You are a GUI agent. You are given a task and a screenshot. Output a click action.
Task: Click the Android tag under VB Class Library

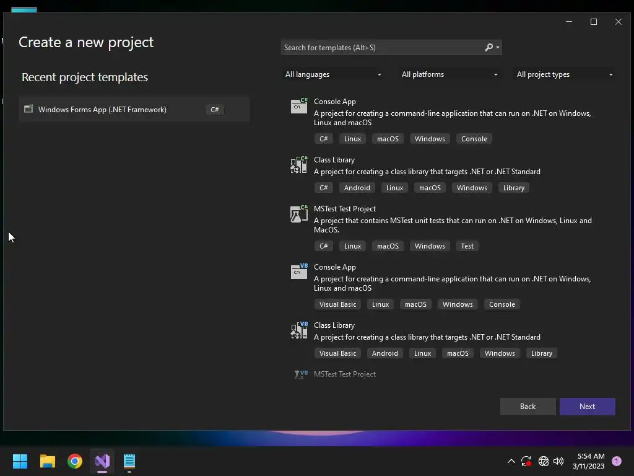pyautogui.click(x=385, y=353)
